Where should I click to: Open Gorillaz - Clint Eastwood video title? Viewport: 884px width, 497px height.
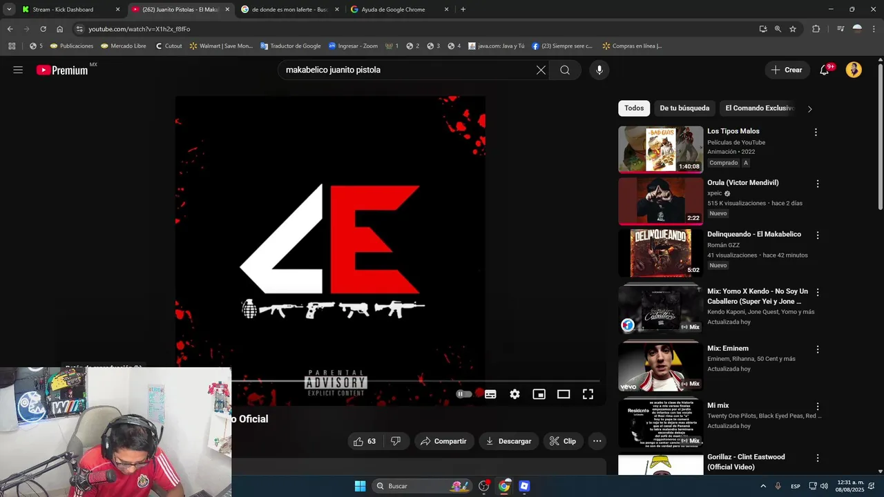[746, 462]
